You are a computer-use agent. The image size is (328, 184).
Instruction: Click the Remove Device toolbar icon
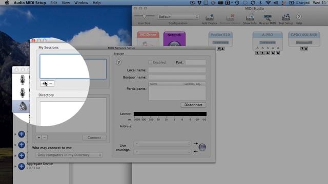pos(230,19)
